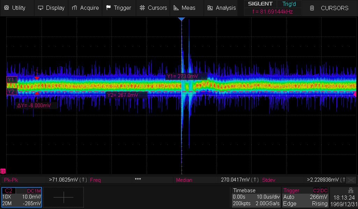Select the Y1 cursor label
The width and height of the screenshot is (358, 209).
point(11,80)
